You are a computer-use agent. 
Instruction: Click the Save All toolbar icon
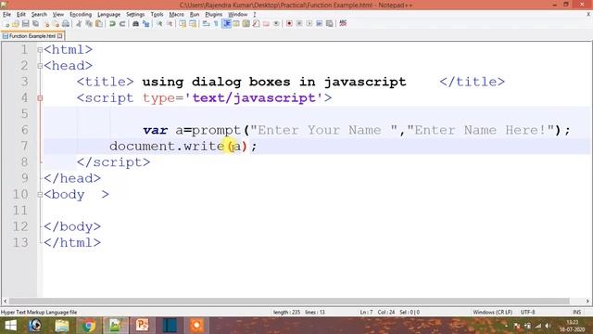(x=35, y=23)
